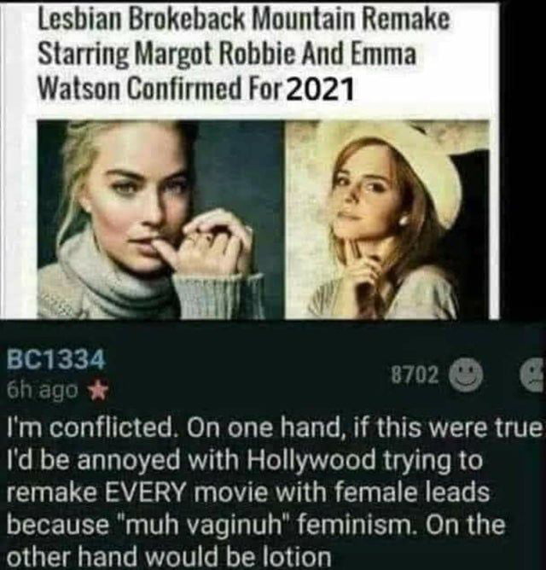Click the year 2021 in the headline

[321, 89]
